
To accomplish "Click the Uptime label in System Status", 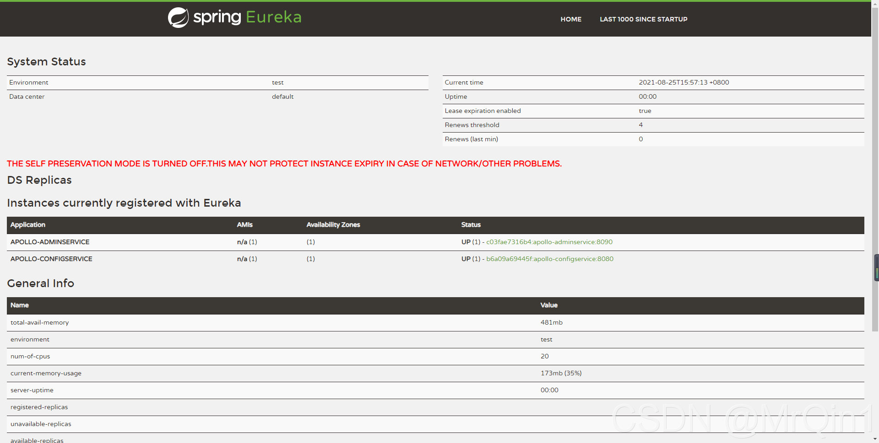I will pos(456,96).
